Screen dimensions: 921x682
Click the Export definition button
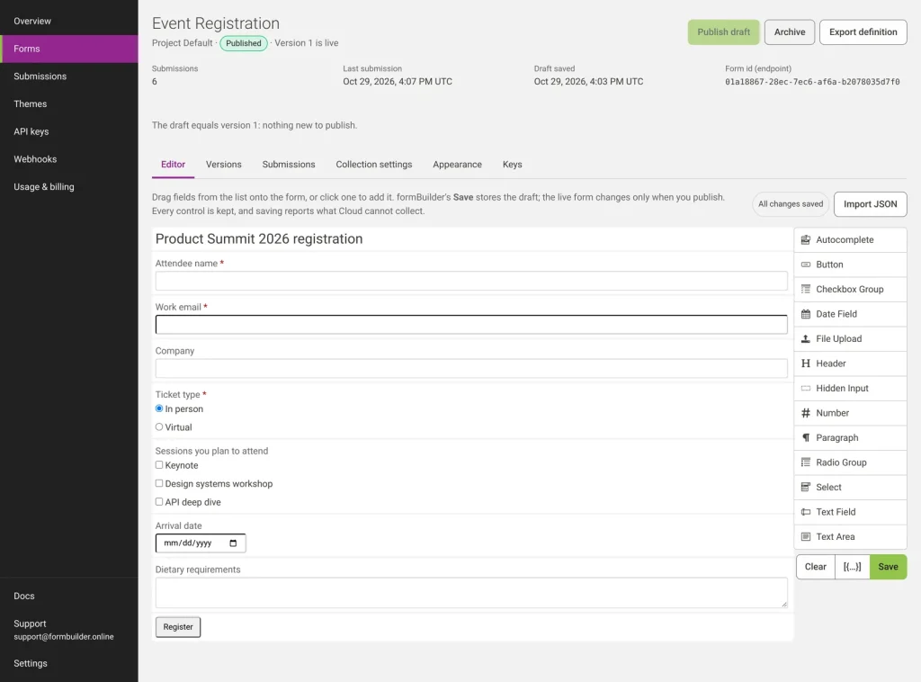click(863, 32)
